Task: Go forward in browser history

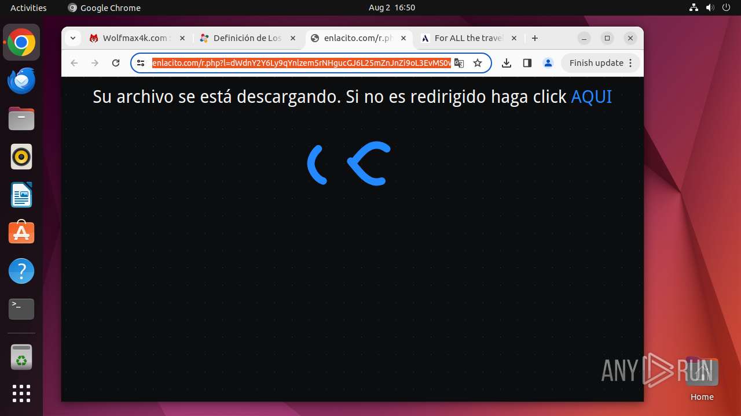Action: click(95, 63)
